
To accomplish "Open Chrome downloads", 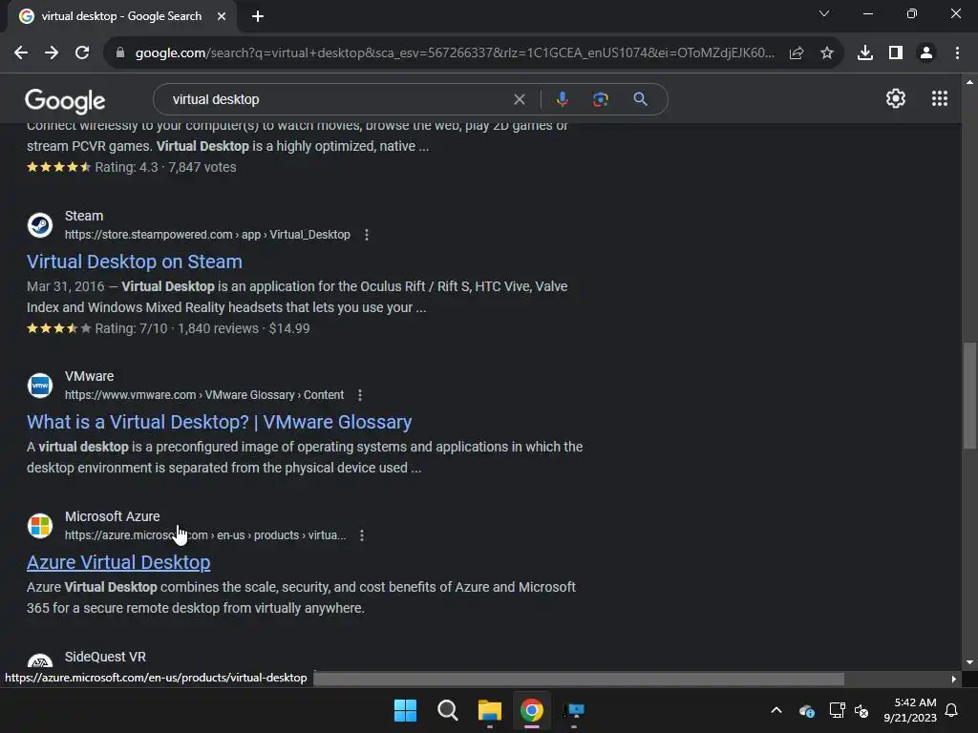I will [x=865, y=53].
